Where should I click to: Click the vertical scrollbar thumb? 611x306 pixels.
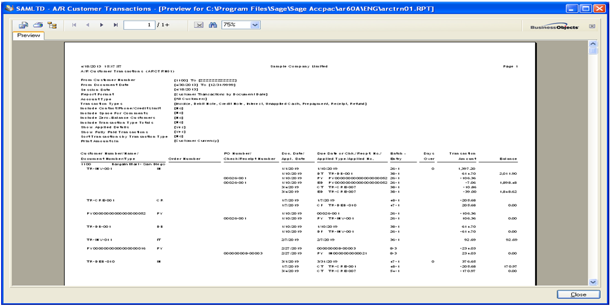pos(593,51)
